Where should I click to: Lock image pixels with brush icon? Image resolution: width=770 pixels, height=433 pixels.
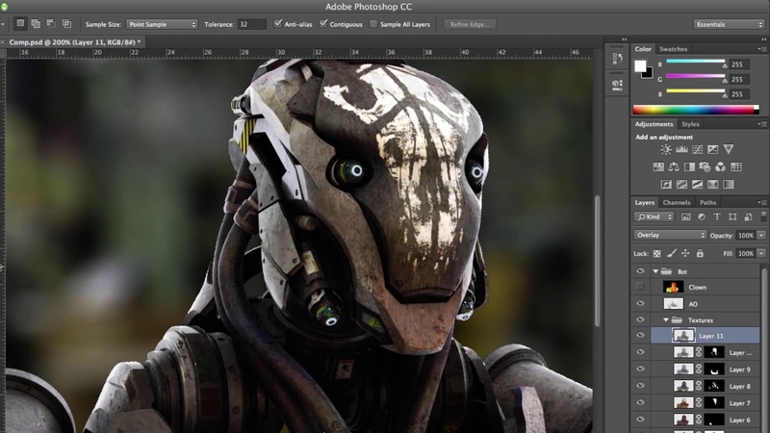[x=671, y=253]
